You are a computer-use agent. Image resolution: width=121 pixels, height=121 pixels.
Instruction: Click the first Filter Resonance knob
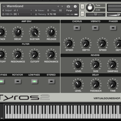(x=18, y=54)
